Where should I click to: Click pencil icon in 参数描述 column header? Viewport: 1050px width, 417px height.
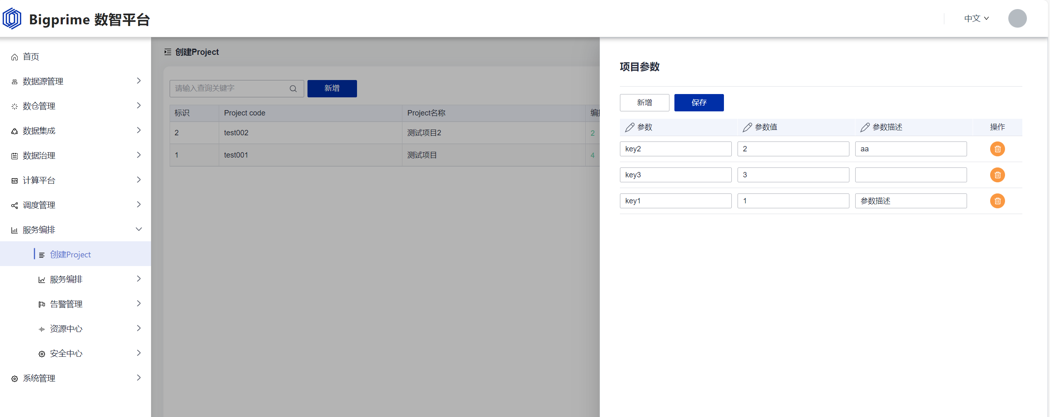point(865,127)
